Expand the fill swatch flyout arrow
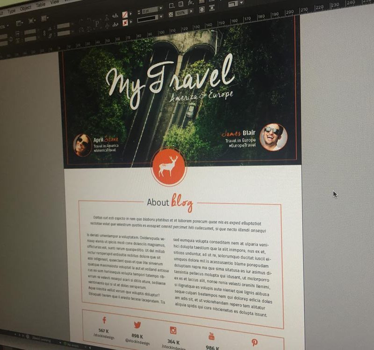Image resolution: width=374 pixels, height=350 pixels. pos(130,14)
